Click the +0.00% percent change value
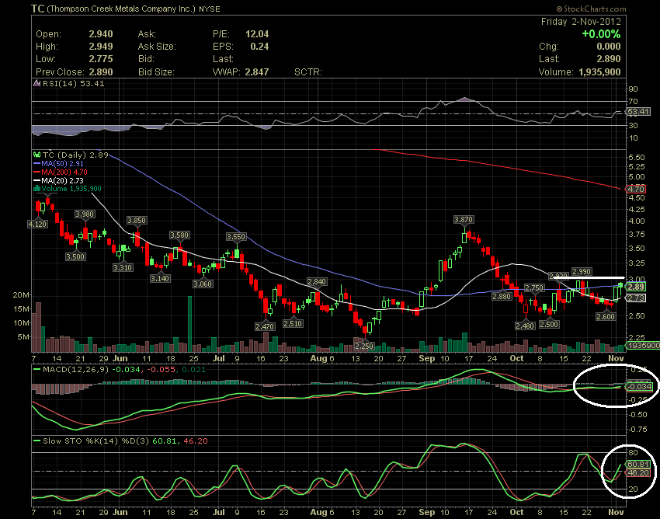 601,33
